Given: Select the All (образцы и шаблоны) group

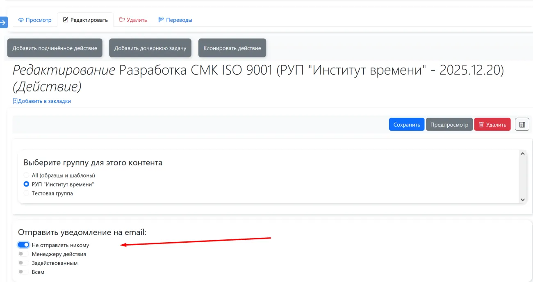Looking at the screenshot, I should coord(27,175).
